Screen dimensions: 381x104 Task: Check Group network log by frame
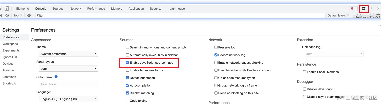216,85
